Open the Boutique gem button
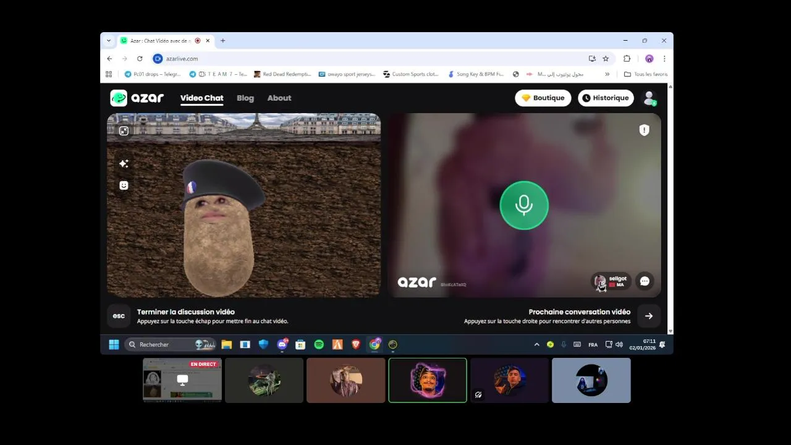791x445 pixels. [x=543, y=98]
